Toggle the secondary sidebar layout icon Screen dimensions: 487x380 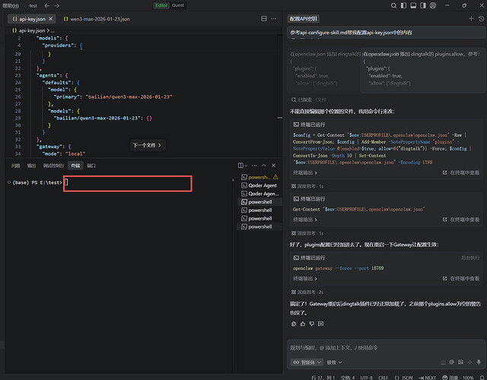(423, 5)
